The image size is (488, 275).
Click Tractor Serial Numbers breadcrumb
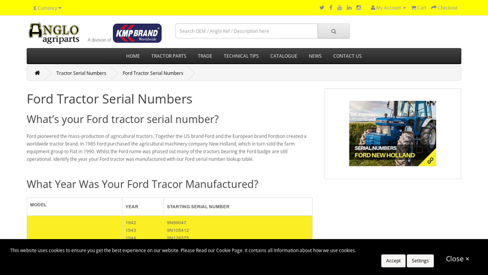[81, 73]
